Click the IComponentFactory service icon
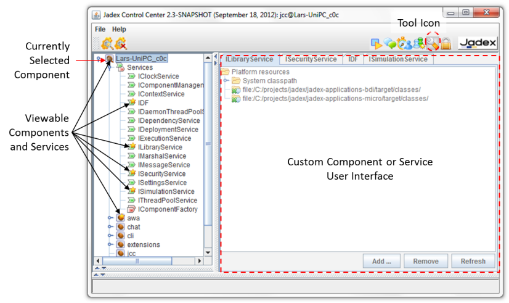The image size is (509, 303). pos(132,209)
